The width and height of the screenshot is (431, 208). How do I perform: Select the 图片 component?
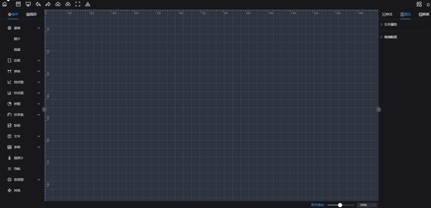click(x=17, y=39)
